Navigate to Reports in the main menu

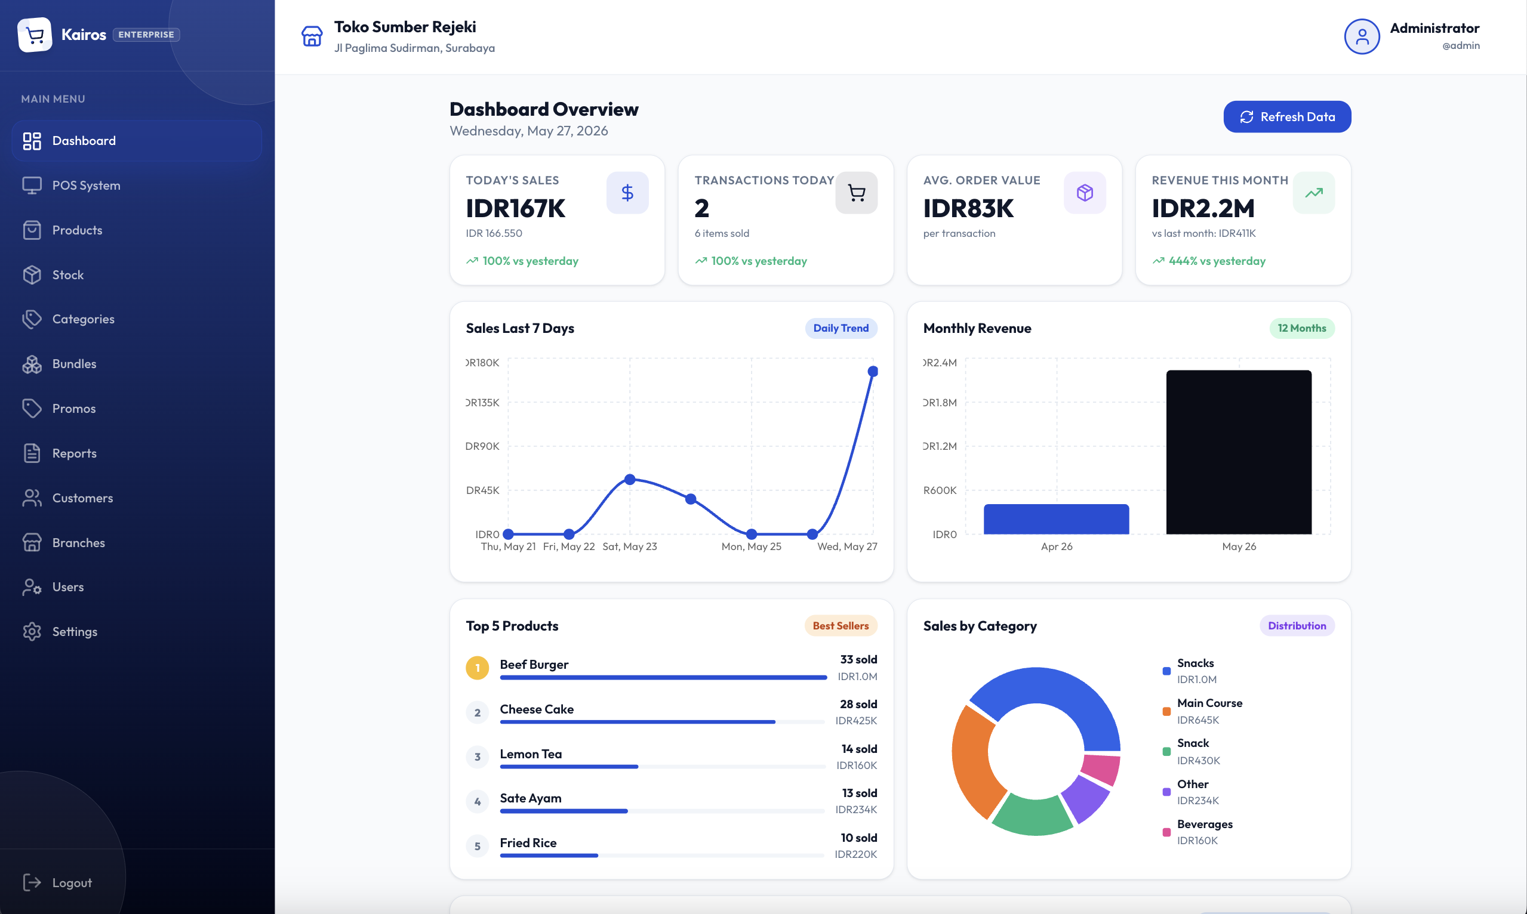(137, 453)
